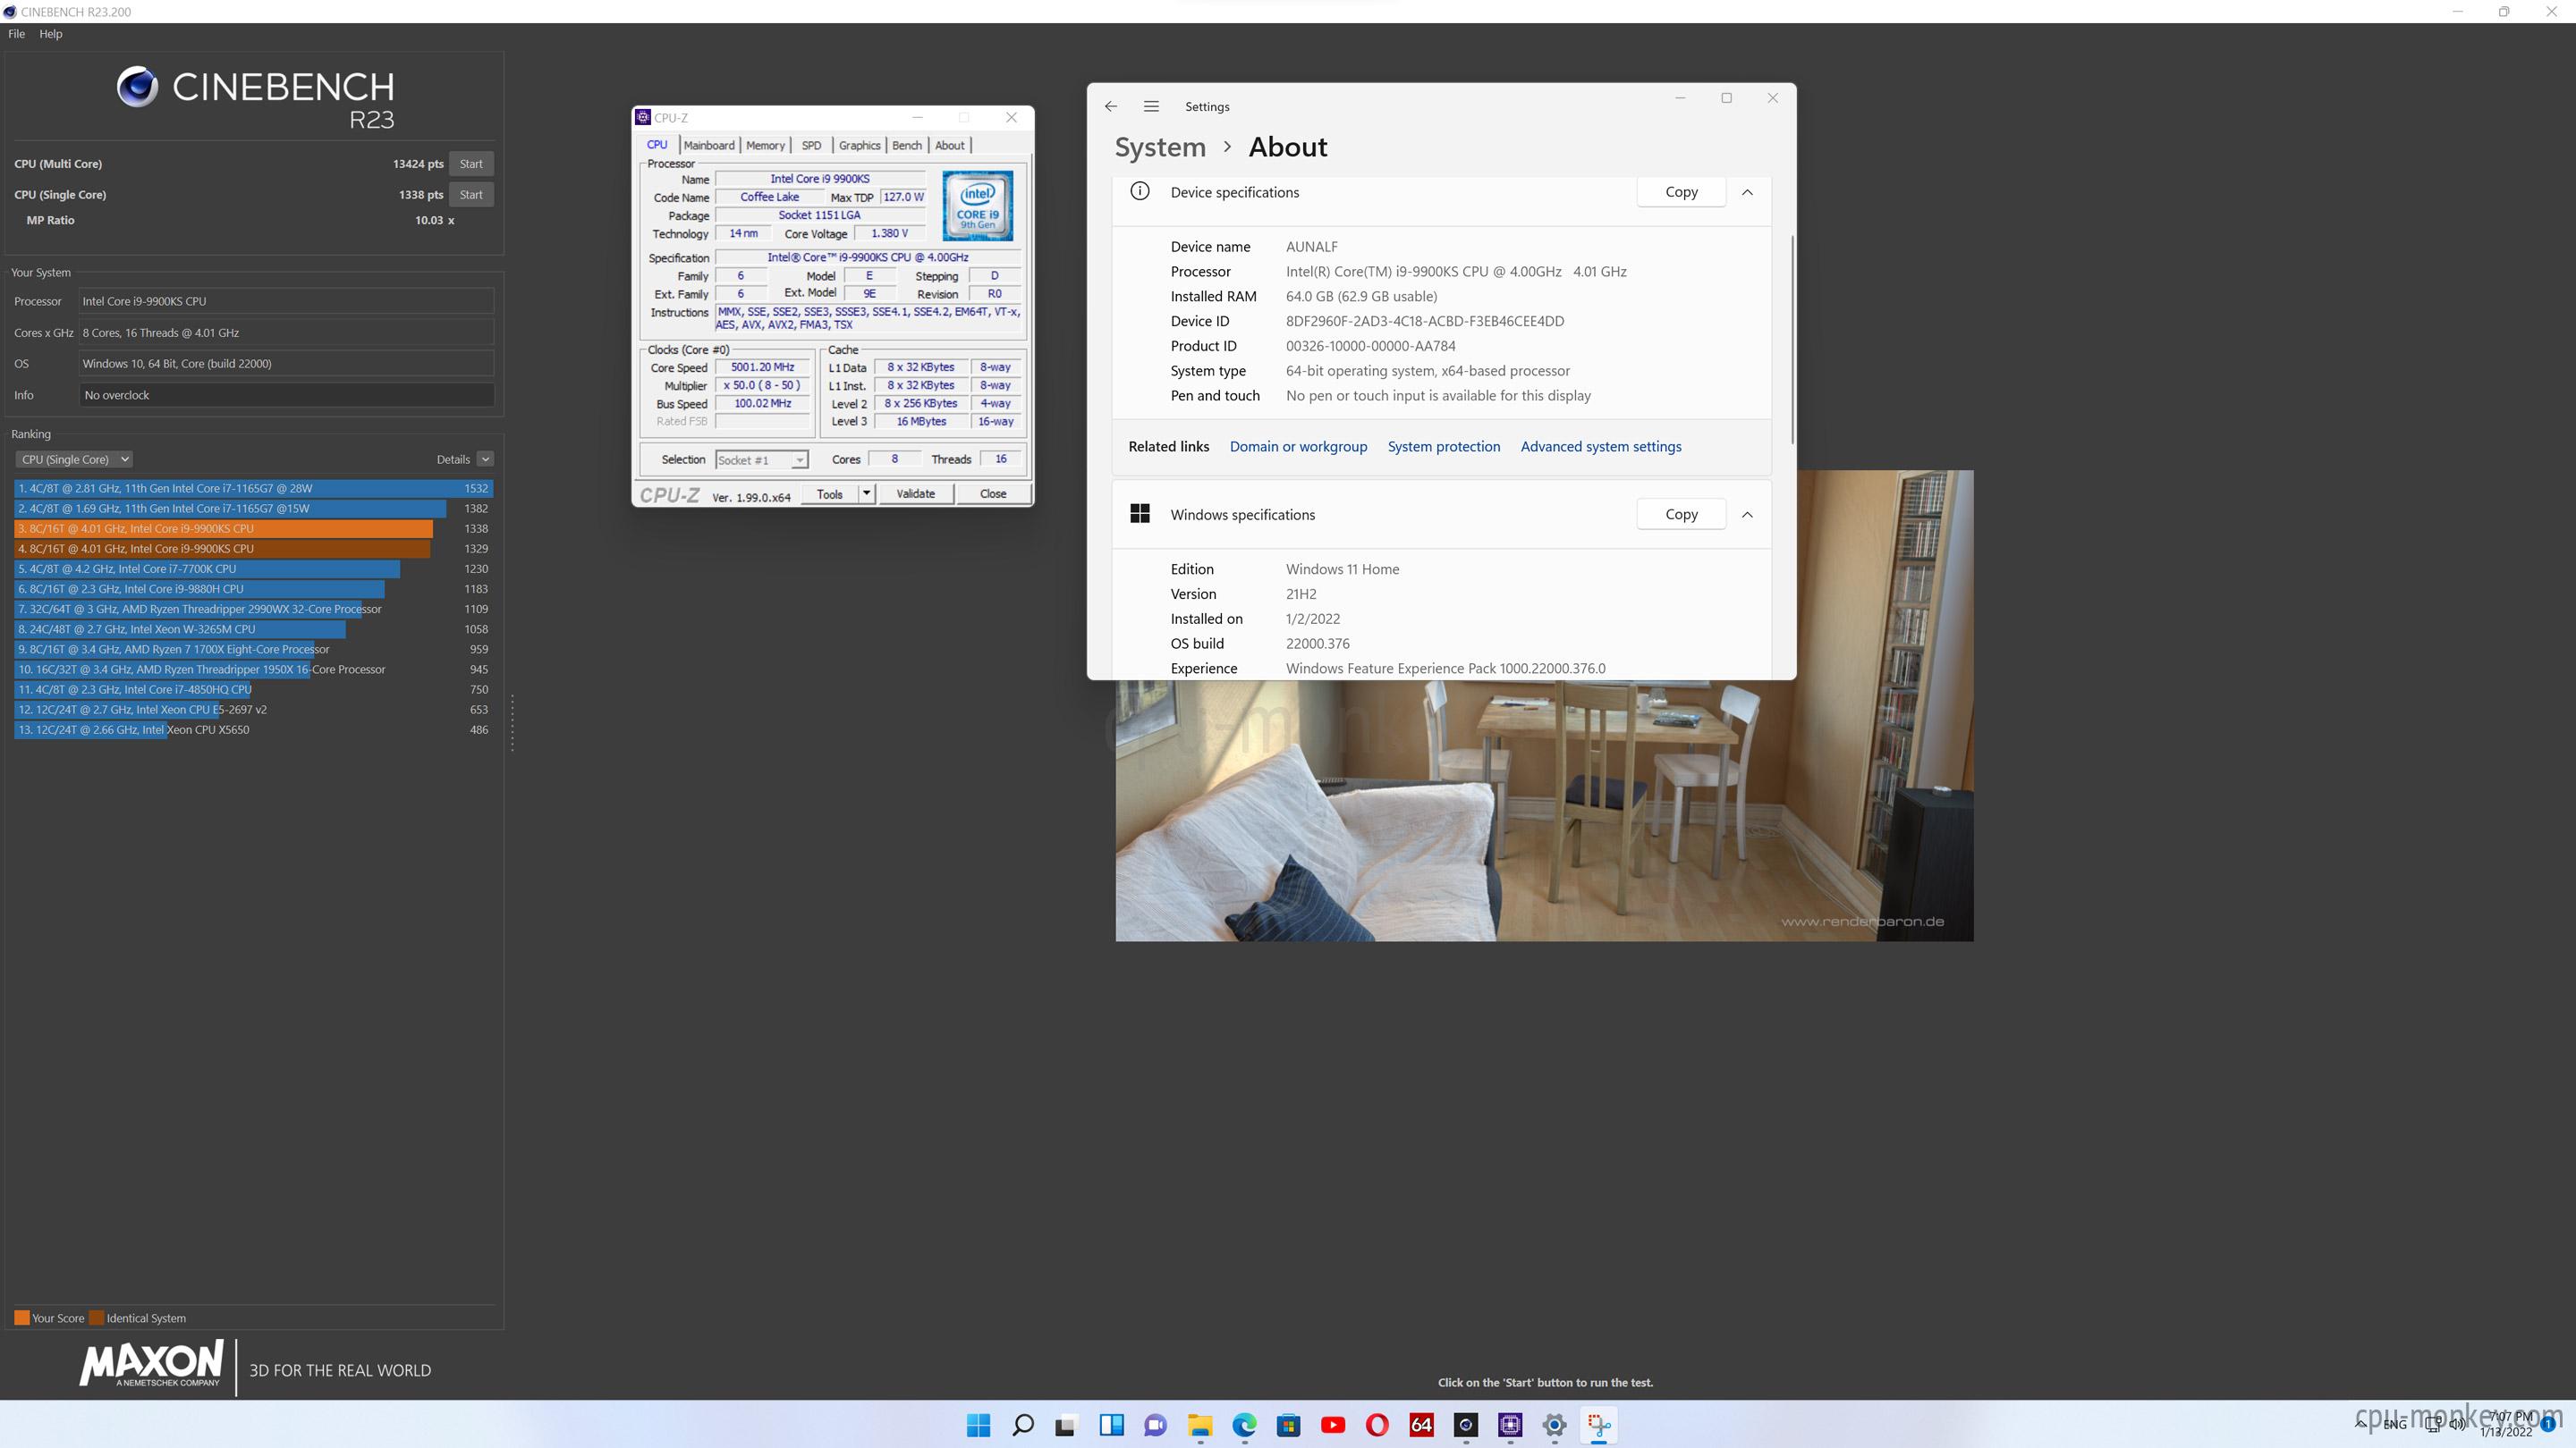Start the CPU Multi Core test
2576x1448 pixels.
[471, 164]
